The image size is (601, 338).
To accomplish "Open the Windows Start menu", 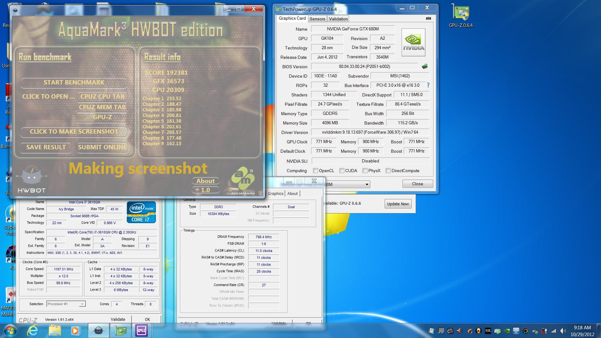I will (x=11, y=330).
